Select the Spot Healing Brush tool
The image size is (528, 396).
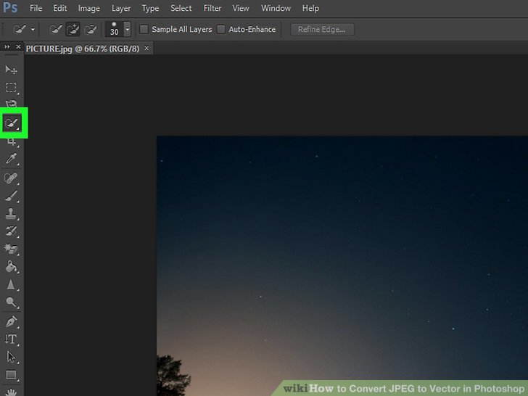pos(11,178)
